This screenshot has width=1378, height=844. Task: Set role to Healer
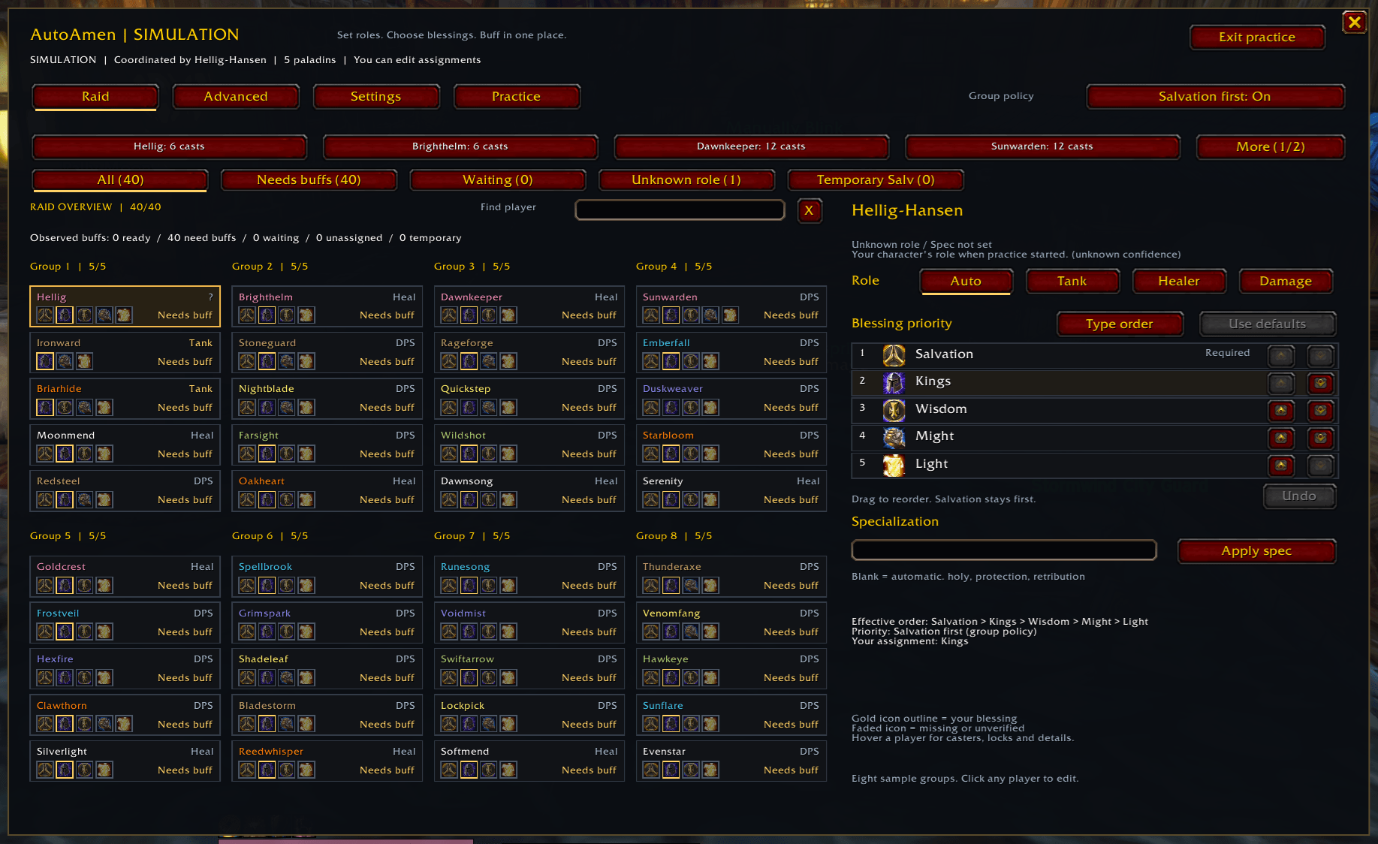click(1179, 282)
